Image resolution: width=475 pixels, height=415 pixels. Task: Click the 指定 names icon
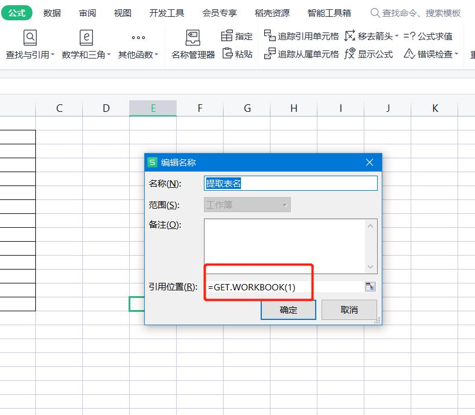[237, 35]
